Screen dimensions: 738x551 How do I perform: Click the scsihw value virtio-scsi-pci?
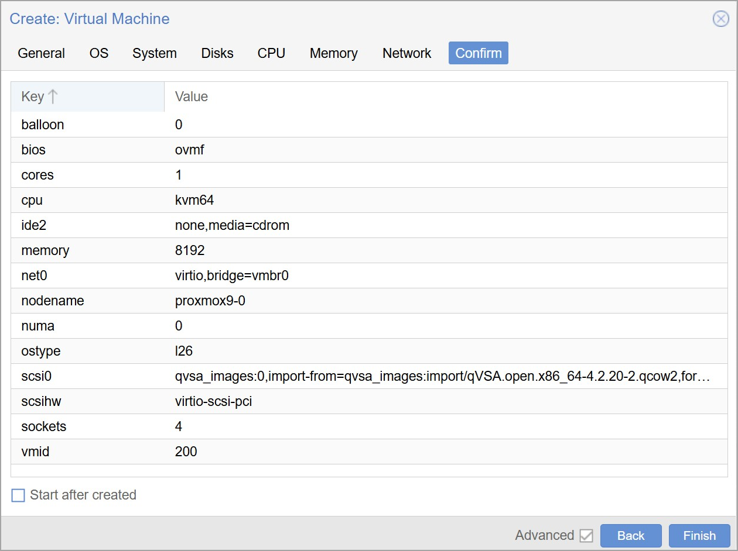click(x=213, y=401)
